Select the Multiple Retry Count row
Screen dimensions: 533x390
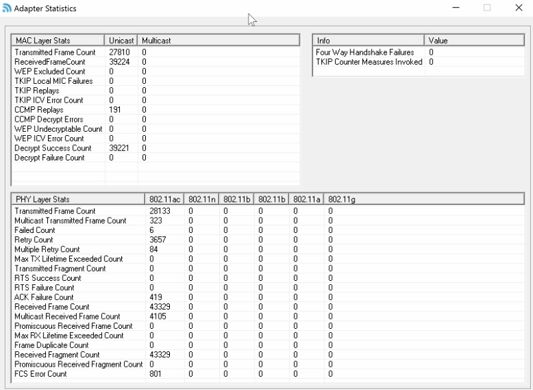point(268,250)
